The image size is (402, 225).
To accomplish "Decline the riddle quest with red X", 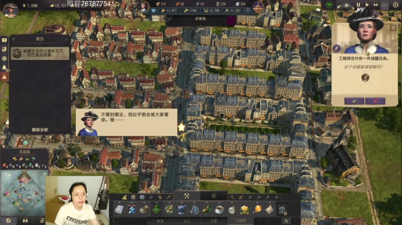I will [375, 101].
